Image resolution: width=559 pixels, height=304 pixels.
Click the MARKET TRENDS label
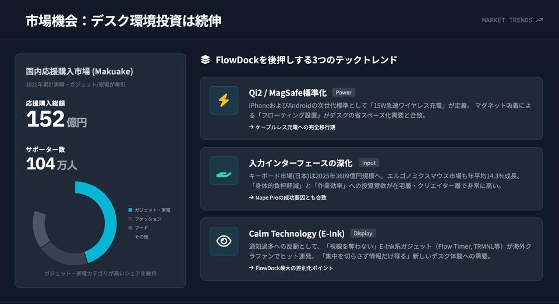507,20
